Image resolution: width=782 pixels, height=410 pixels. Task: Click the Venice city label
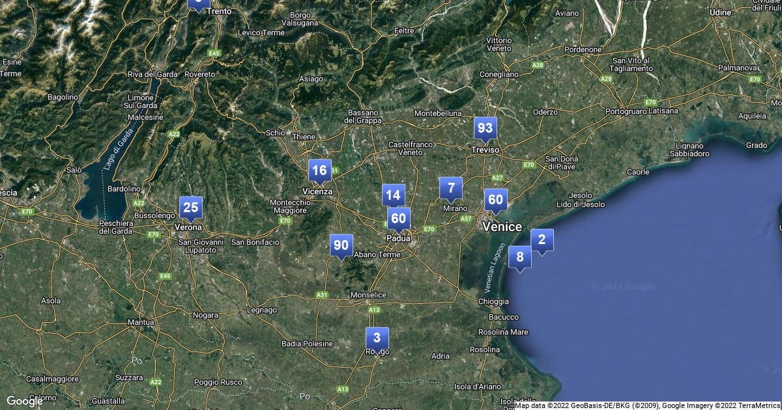502,226
